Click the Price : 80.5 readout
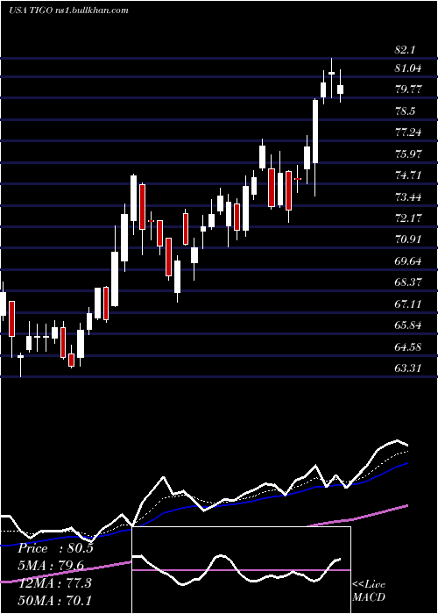Viewport: 438px width, 614px height. [55, 548]
